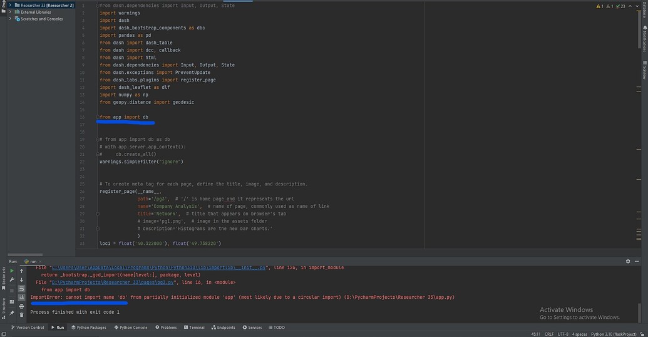Collapse fold marker at line 29
Viewport: 648px width, 337px height.
(x=98, y=214)
